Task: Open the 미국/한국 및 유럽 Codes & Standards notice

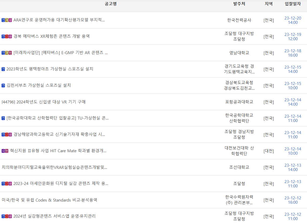Action: tap(49, 200)
